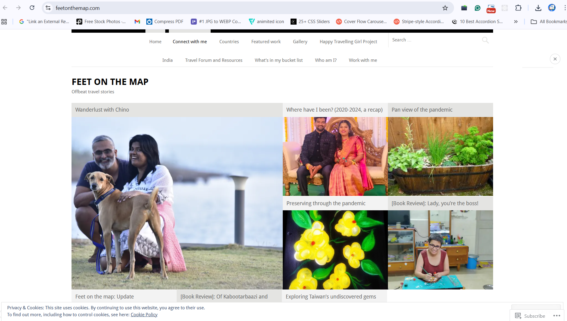Viewport: 567px width, 321px height.
Task: Open the downloads icon in the toolbar
Action: [x=538, y=8]
